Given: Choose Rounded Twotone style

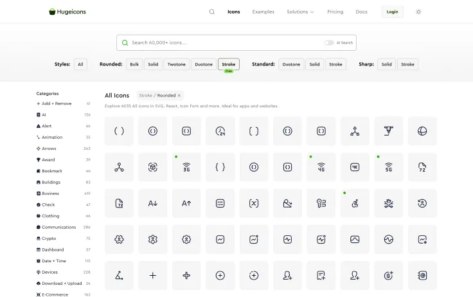Looking at the screenshot, I should tap(177, 64).
